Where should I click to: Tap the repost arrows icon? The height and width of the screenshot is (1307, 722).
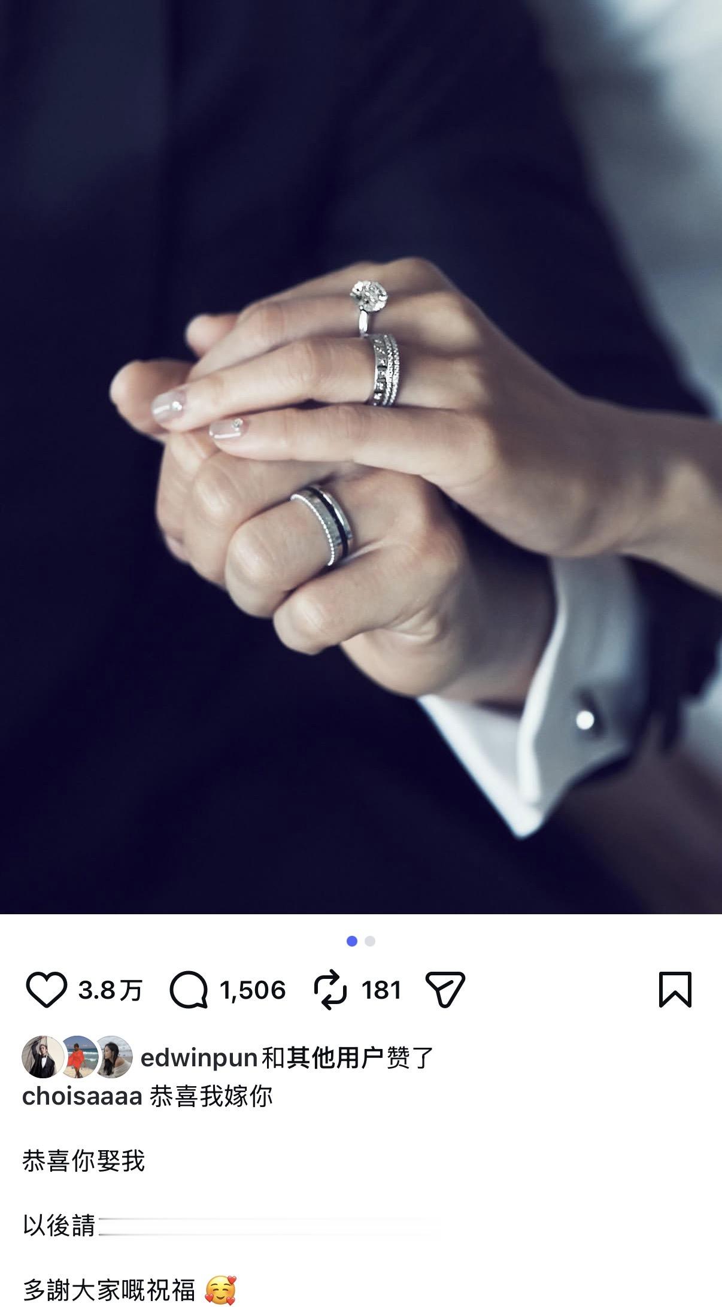(330, 990)
